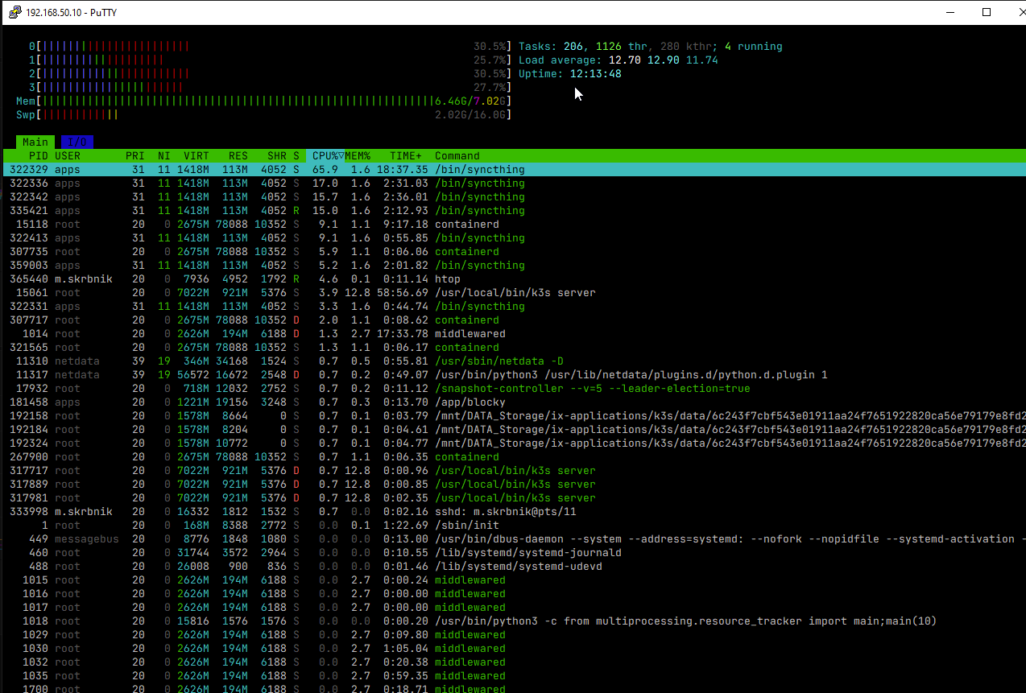This screenshot has width=1026, height=693.
Task: Maximize the PuTTY window
Action: click(x=987, y=12)
